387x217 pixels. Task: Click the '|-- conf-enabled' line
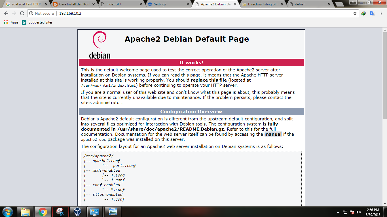point(102,185)
